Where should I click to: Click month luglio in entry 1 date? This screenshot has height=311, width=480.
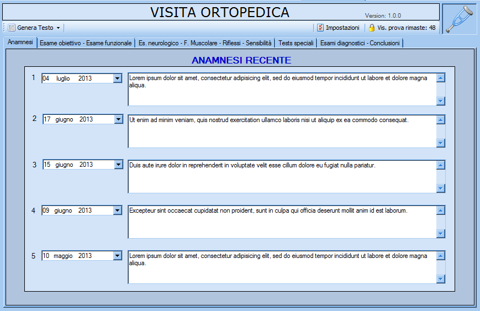pyautogui.click(x=63, y=78)
